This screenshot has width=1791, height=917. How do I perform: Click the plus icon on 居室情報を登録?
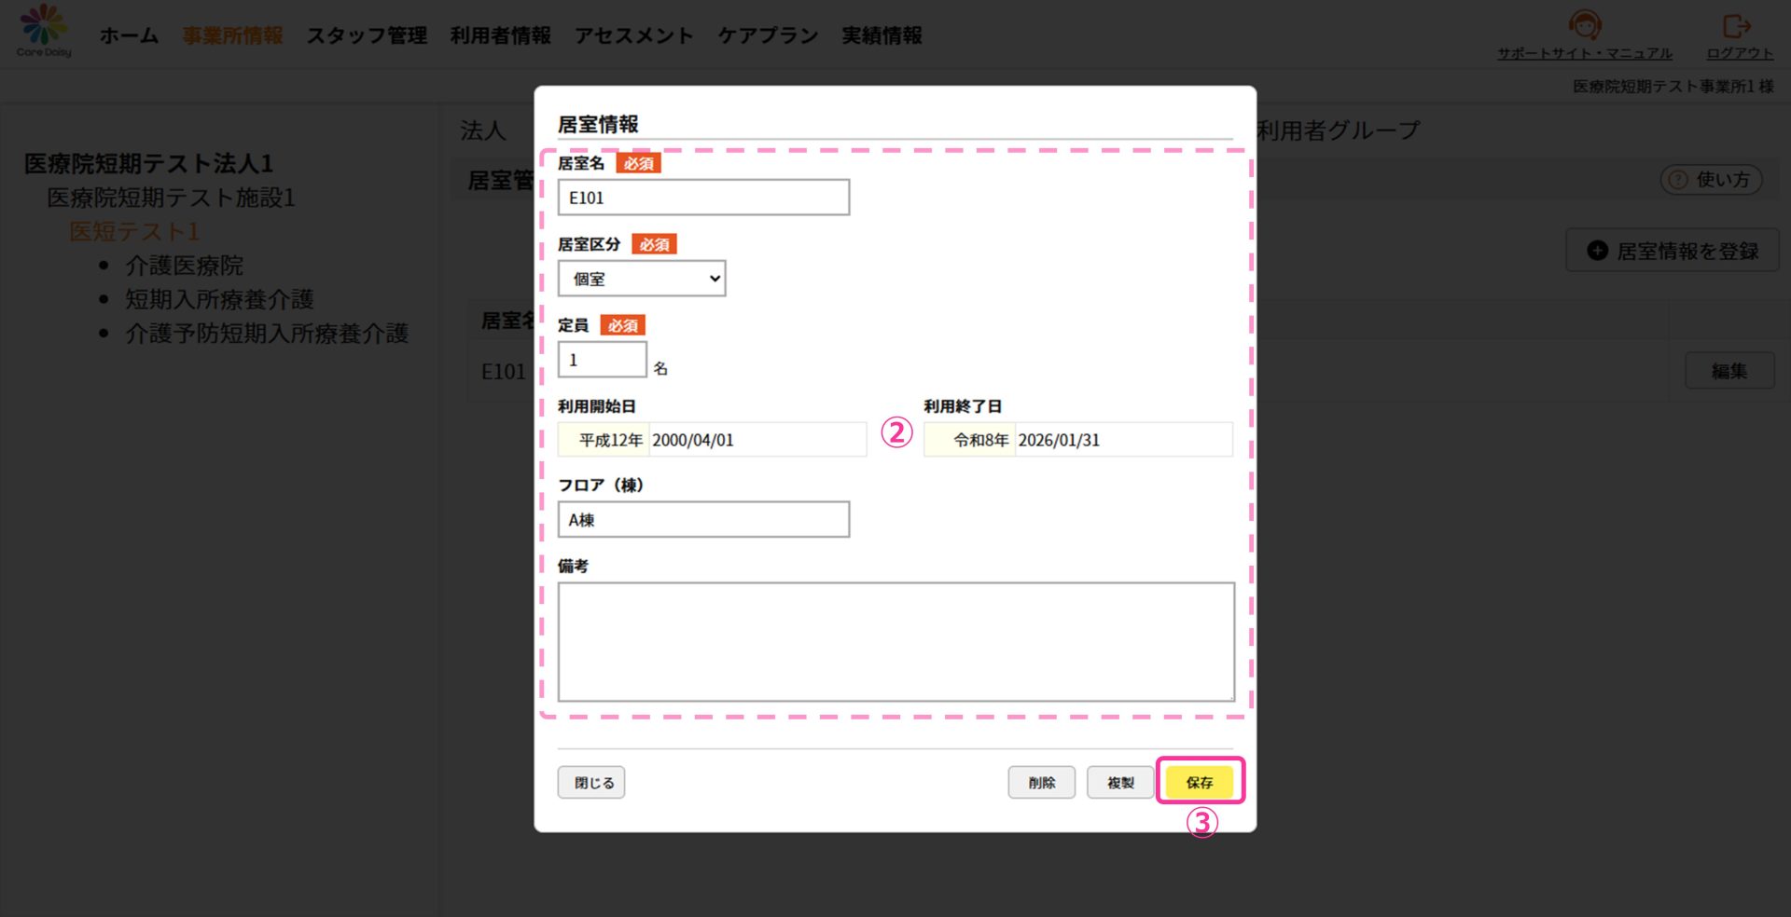tap(1597, 251)
